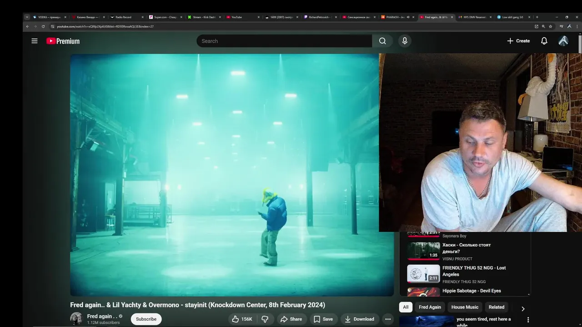Open options for 'you seem tired' video
The height and width of the screenshot is (327, 582).
tap(528, 320)
